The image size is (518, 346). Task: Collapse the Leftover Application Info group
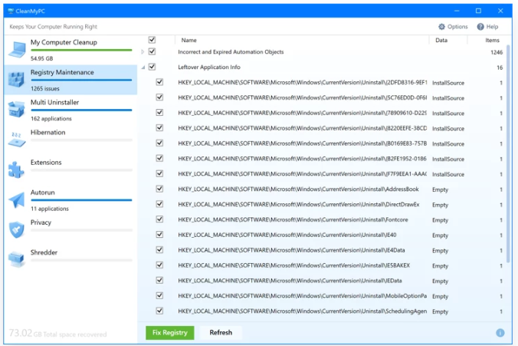tap(143, 68)
